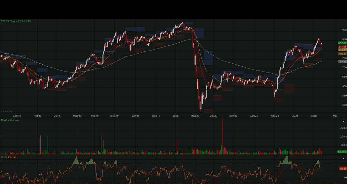This screenshot has height=184, width=347.
Task: Close the Volume indicator panel
Action: click(x=344, y=121)
